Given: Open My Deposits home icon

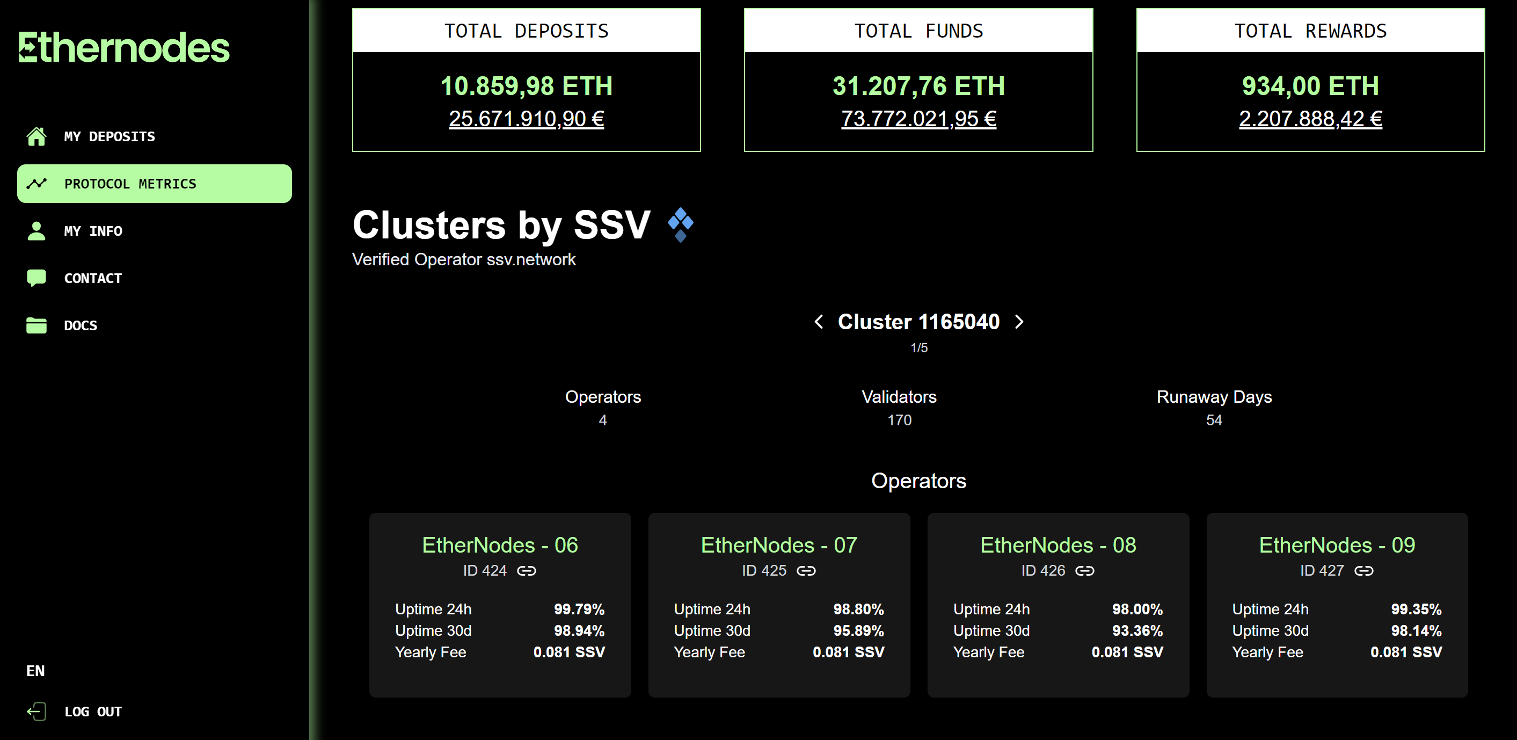Looking at the screenshot, I should click(x=37, y=136).
